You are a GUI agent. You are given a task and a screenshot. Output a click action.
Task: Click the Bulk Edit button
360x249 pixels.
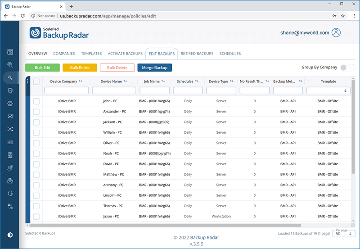pyautogui.click(x=42, y=68)
